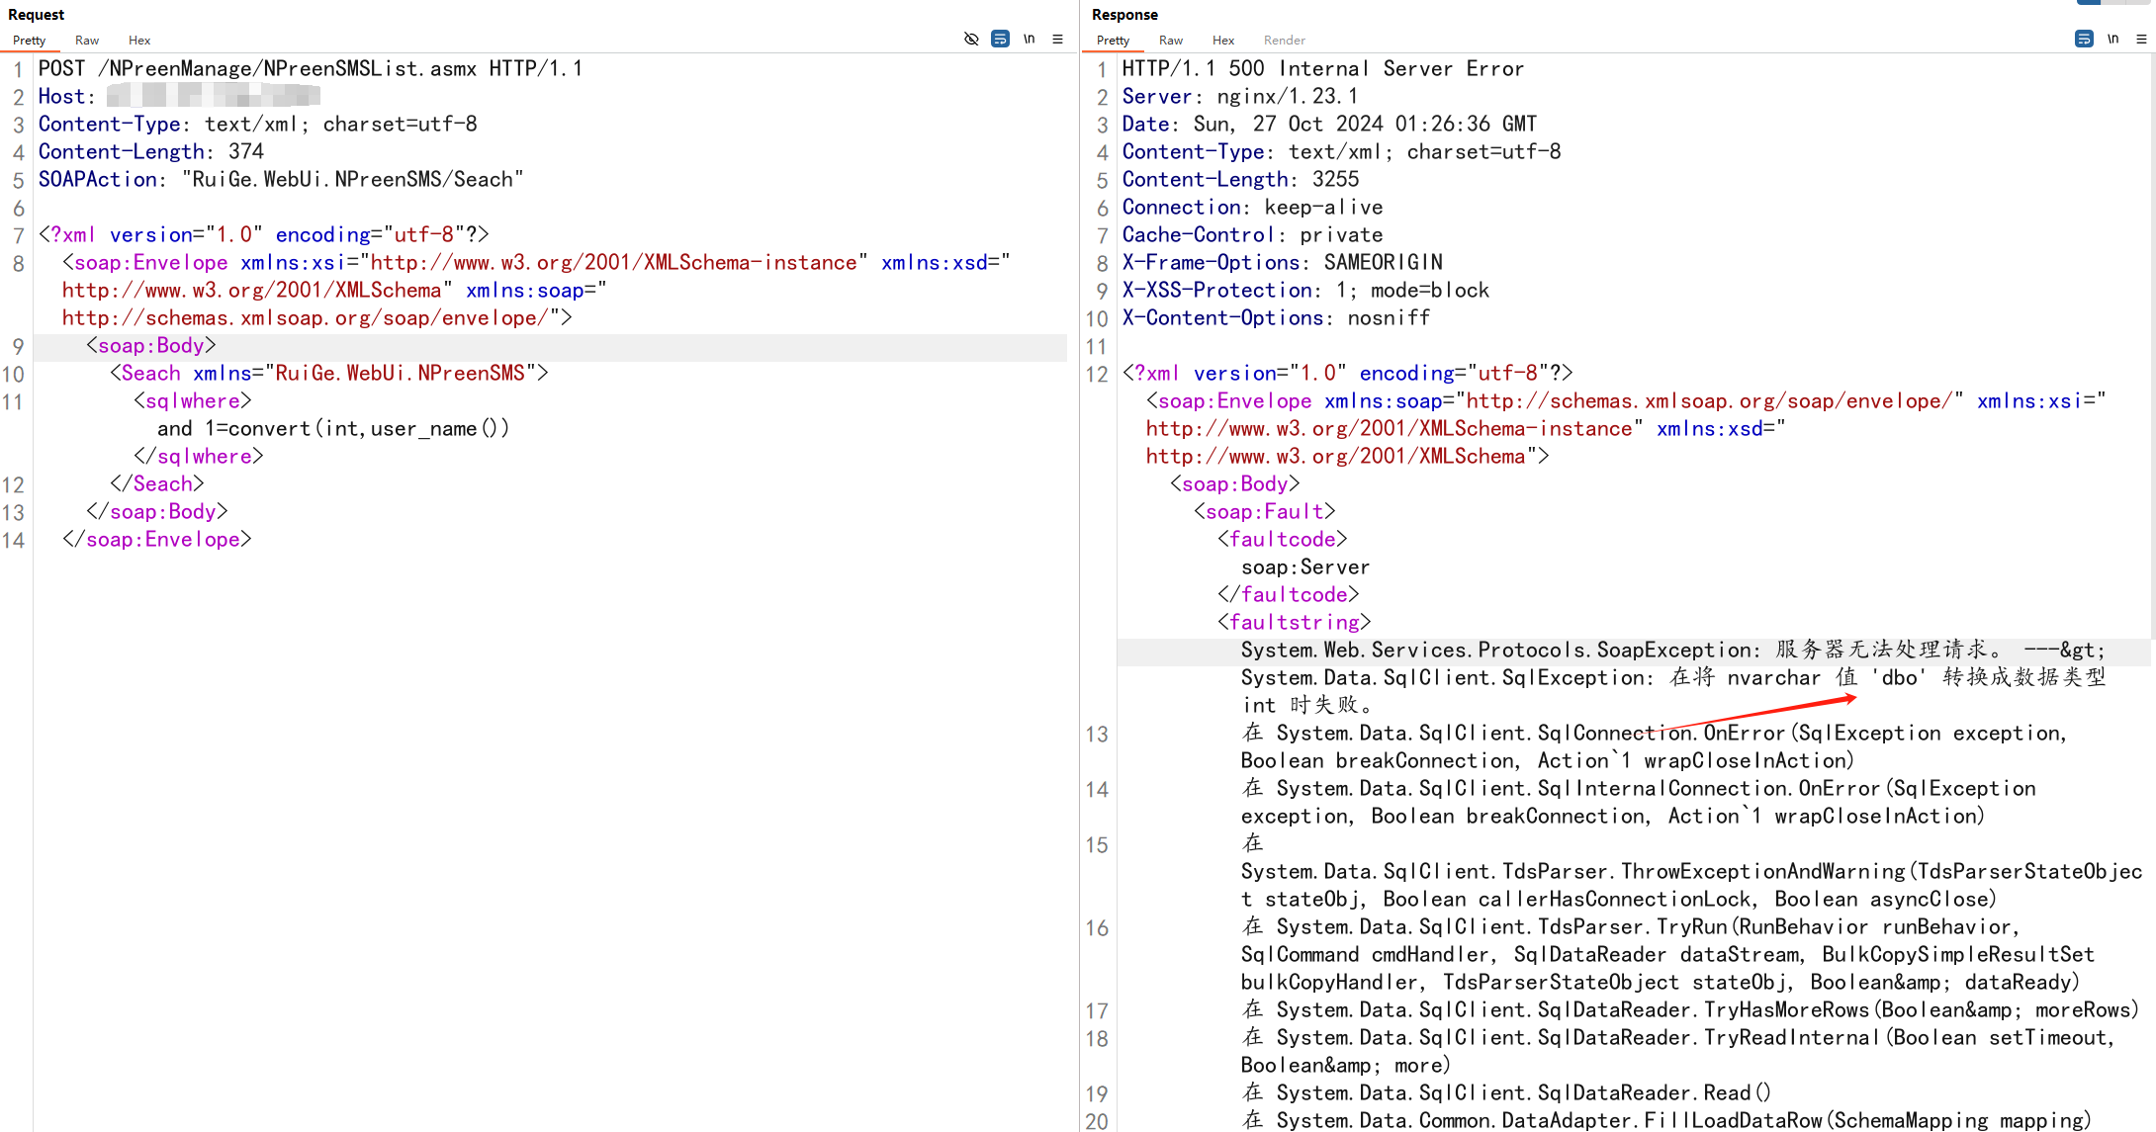
Task: Open the Response Render tab
Action: (1284, 41)
